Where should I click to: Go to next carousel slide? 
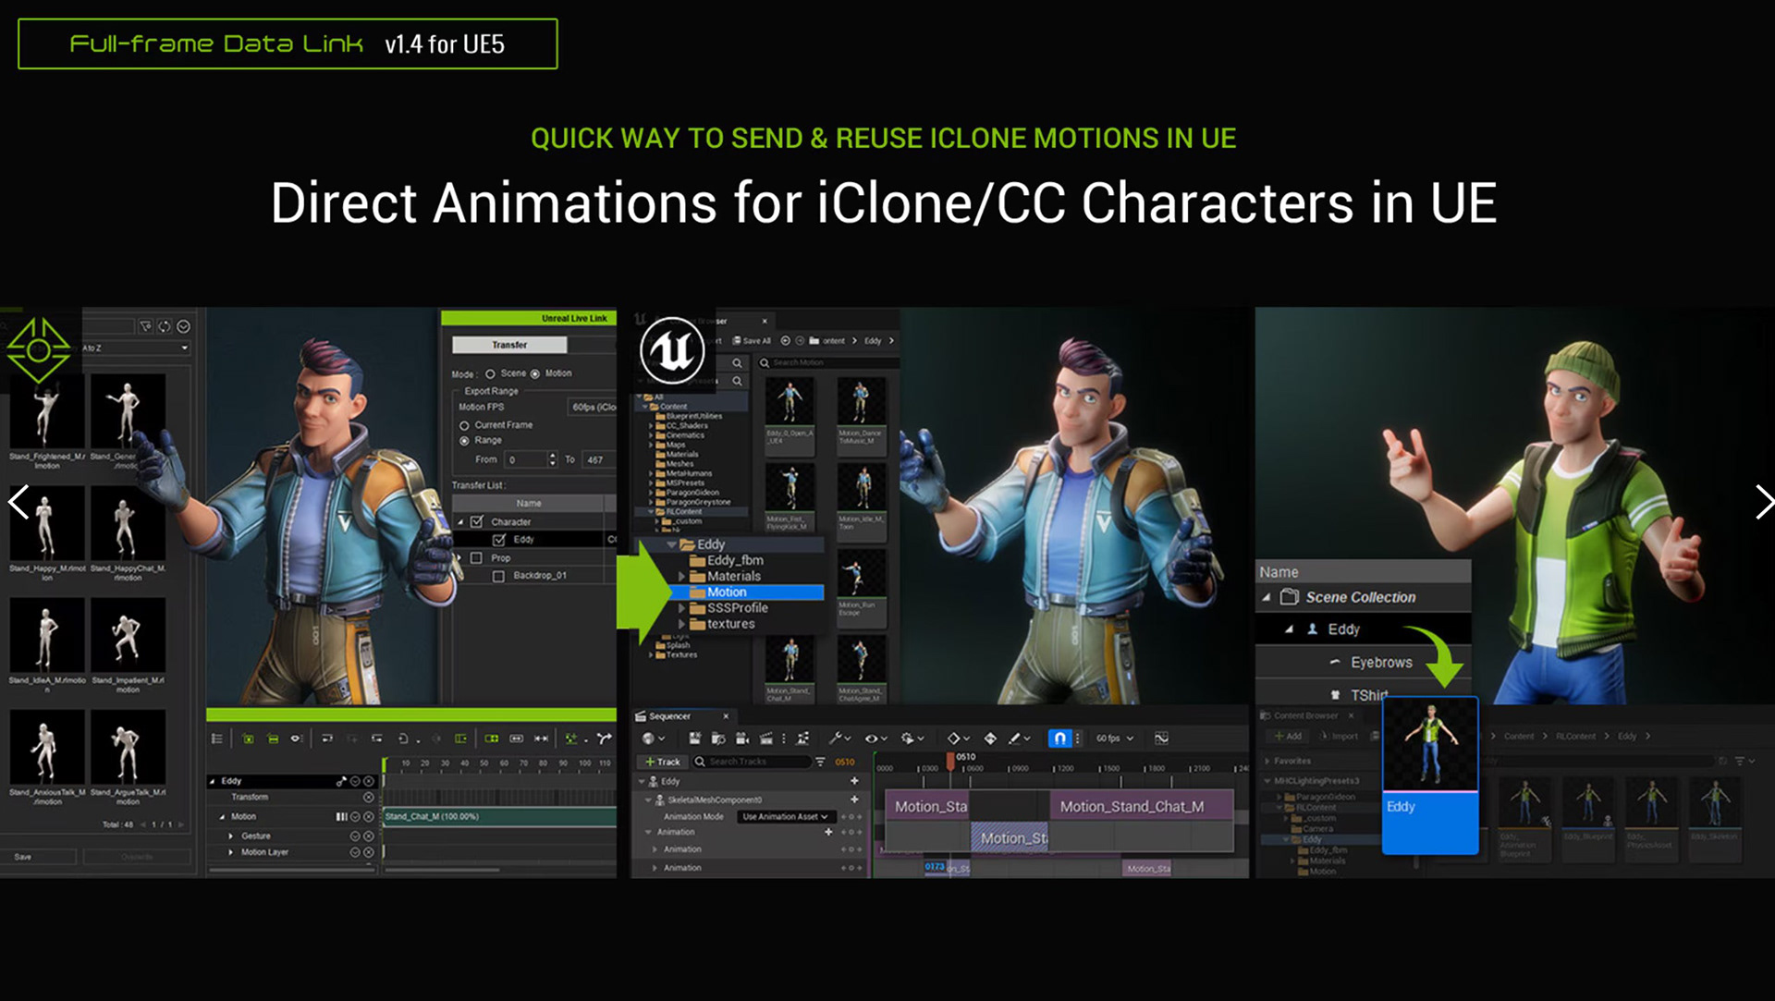pyautogui.click(x=1764, y=502)
